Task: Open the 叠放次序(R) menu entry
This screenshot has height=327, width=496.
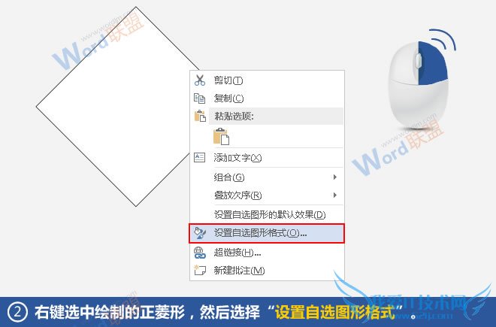Action: [267, 195]
